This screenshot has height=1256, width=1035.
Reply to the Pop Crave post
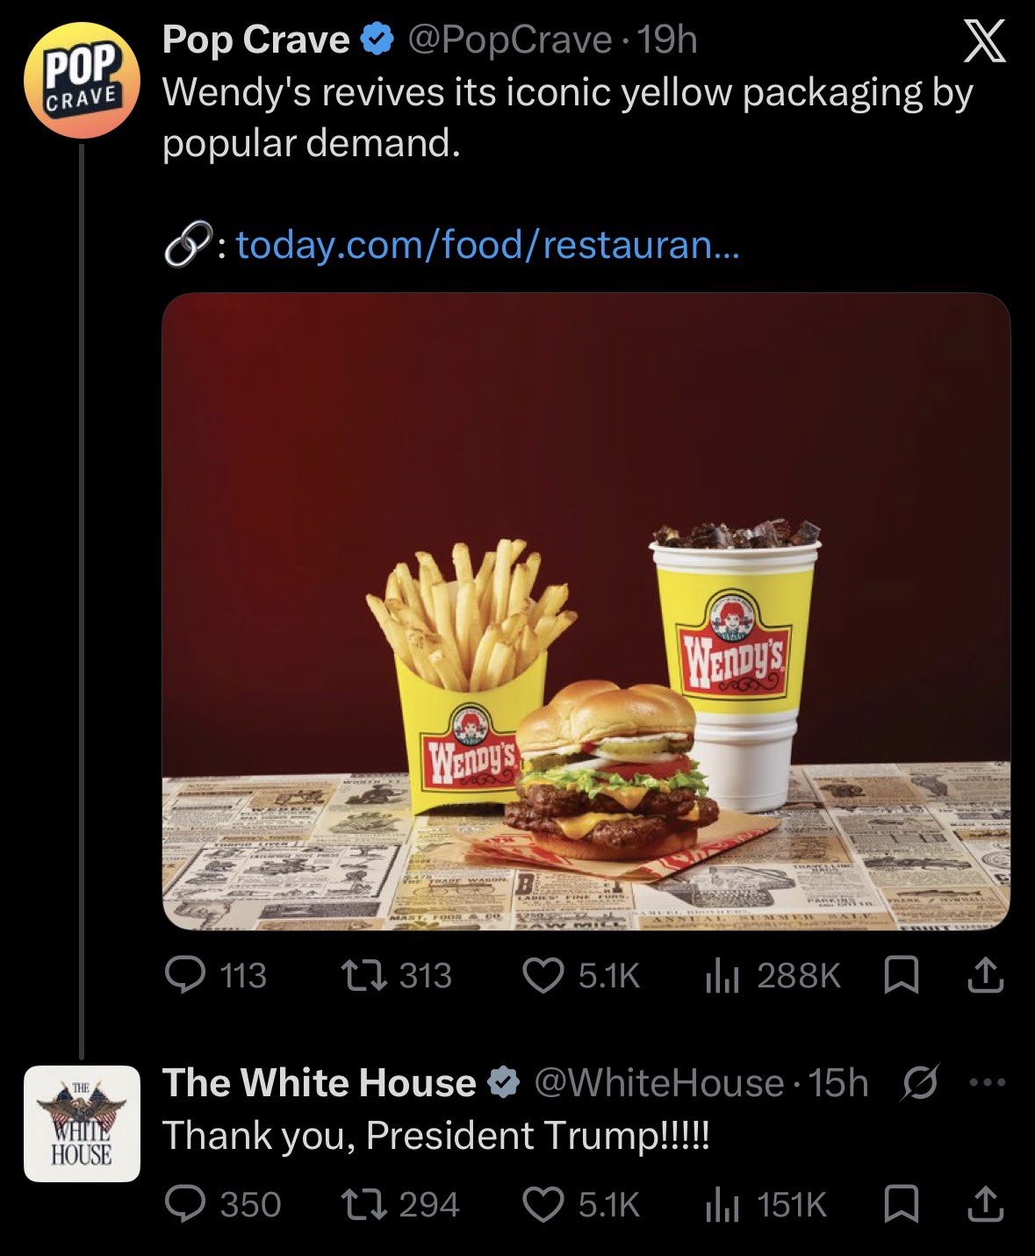tap(216, 975)
